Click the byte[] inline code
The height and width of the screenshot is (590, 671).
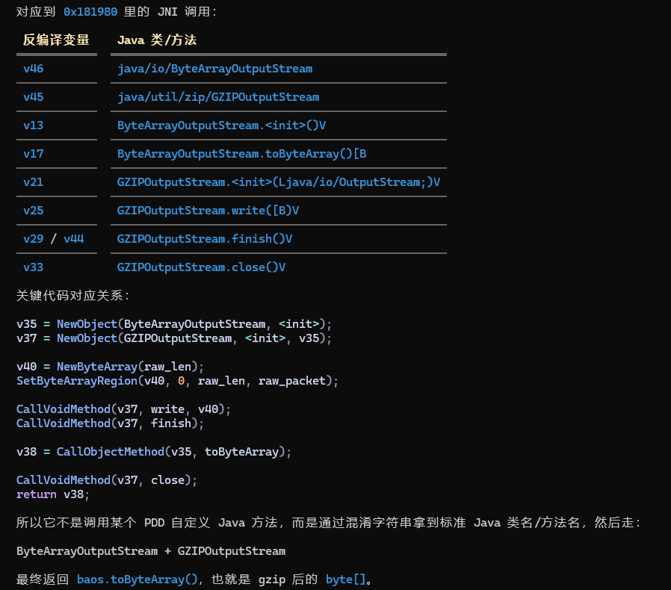pyautogui.click(x=346, y=580)
